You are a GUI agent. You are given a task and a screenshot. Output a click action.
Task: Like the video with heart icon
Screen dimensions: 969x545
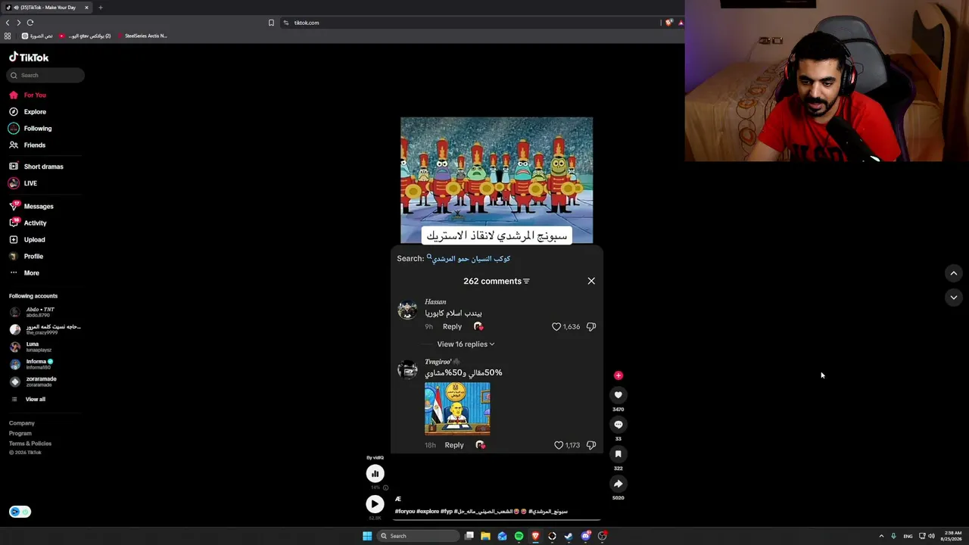pyautogui.click(x=618, y=395)
